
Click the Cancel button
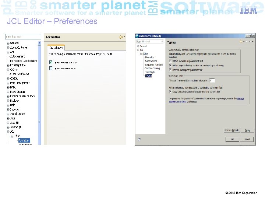click(247, 139)
